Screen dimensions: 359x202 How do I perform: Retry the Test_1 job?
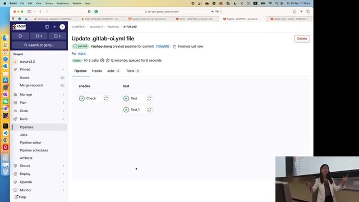pyautogui.click(x=149, y=110)
